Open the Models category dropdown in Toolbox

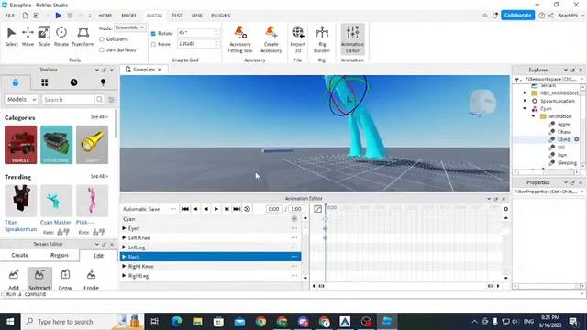click(x=21, y=100)
